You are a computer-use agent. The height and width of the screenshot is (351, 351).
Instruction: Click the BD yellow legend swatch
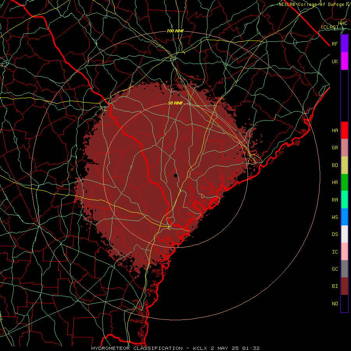tap(344, 165)
